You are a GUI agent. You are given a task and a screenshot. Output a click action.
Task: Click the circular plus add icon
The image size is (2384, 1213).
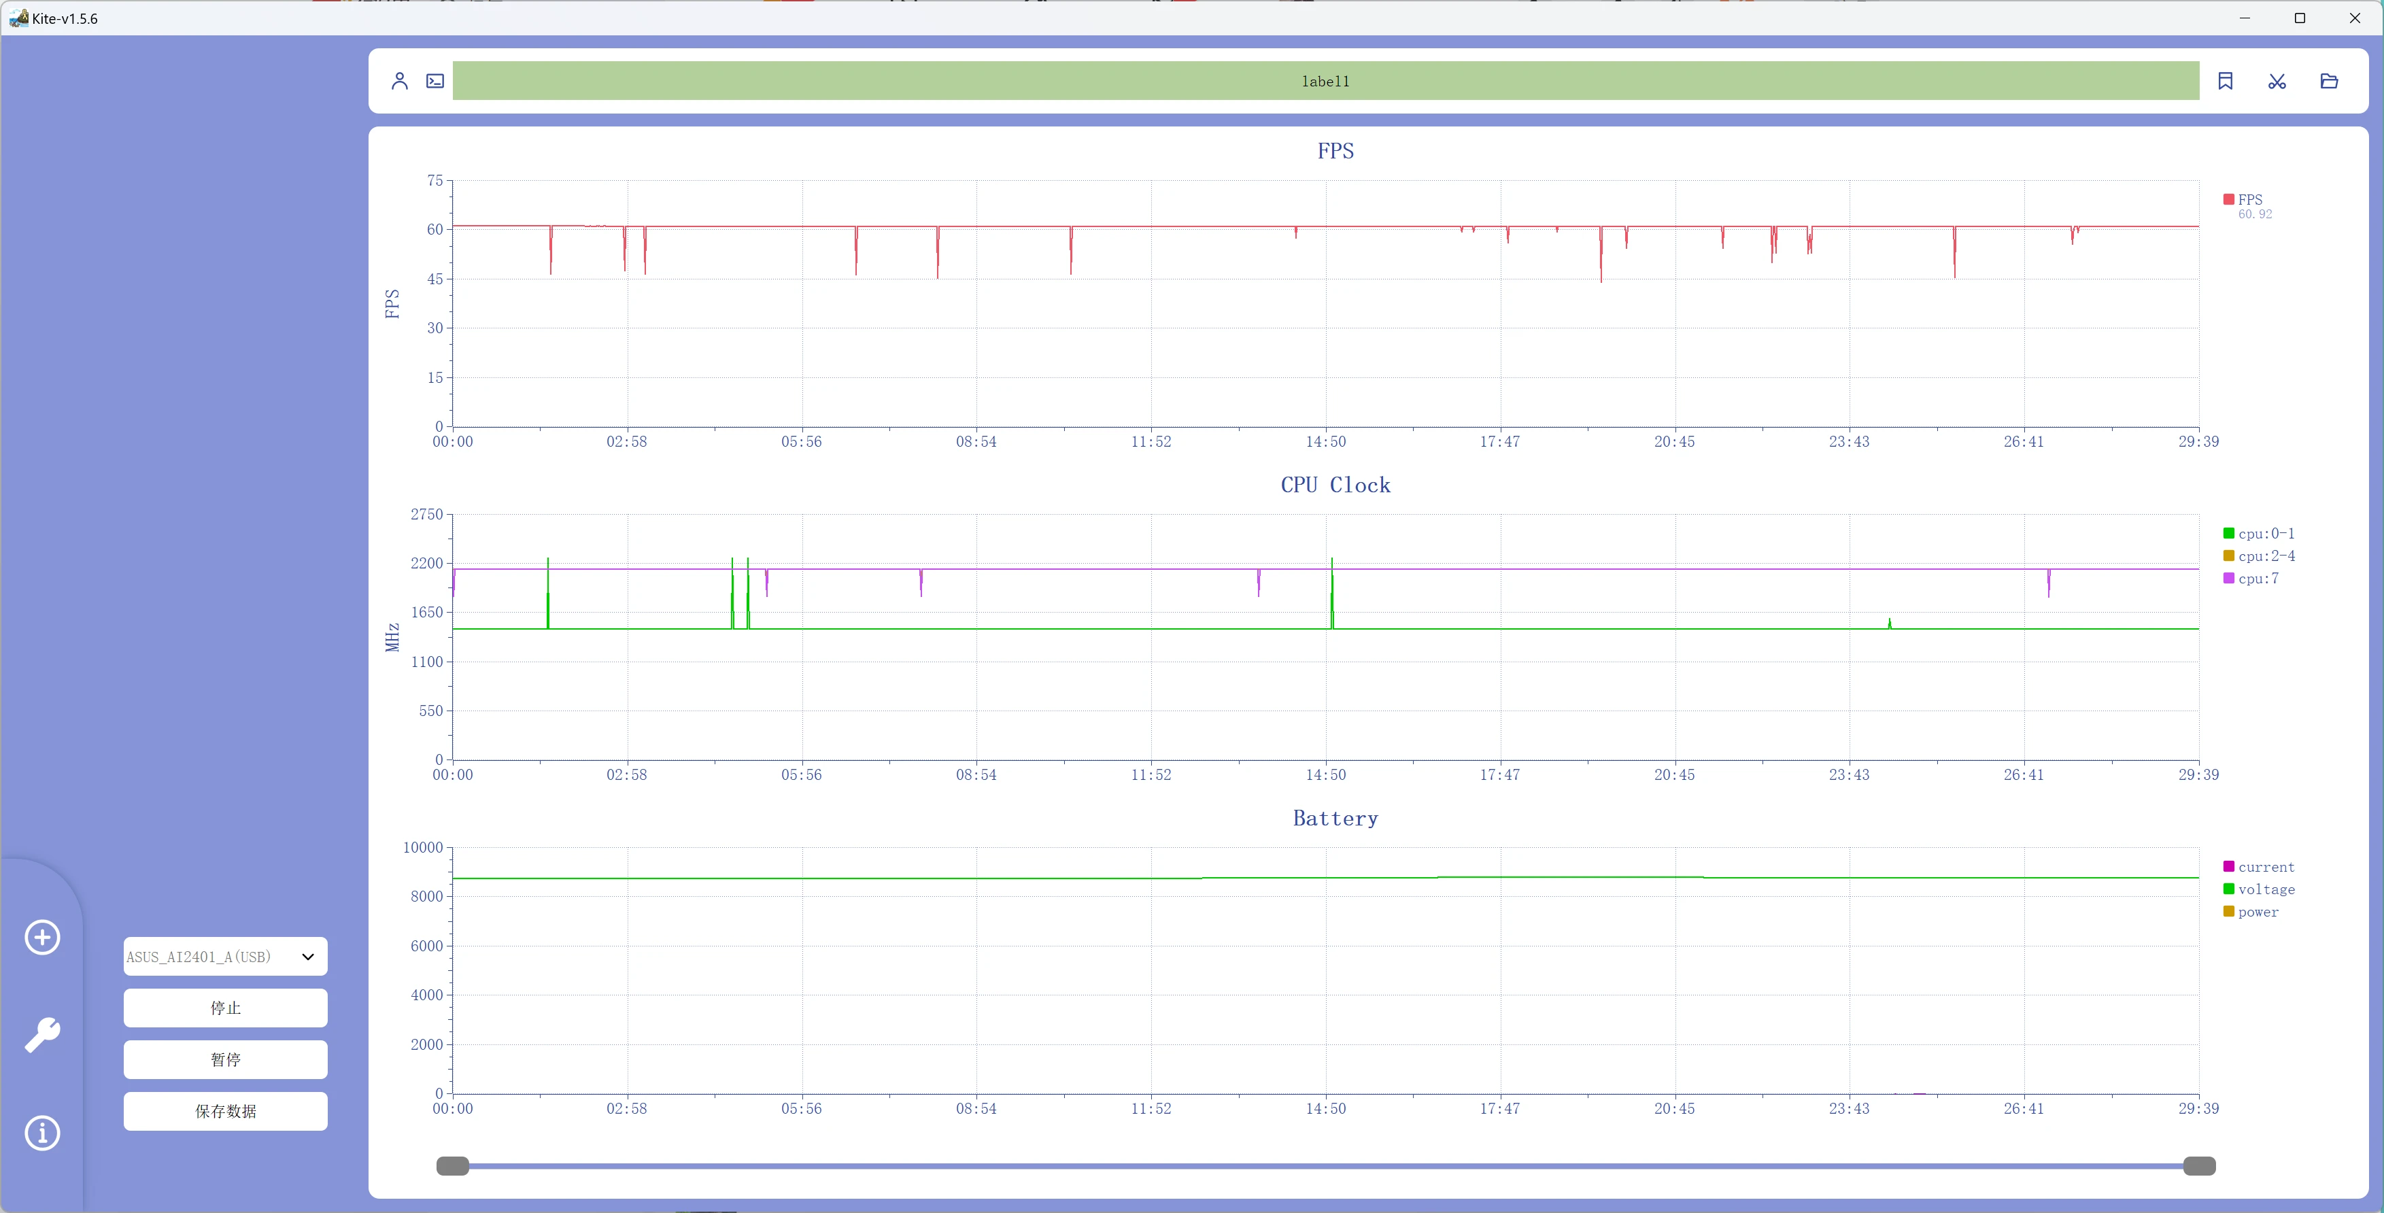point(43,937)
